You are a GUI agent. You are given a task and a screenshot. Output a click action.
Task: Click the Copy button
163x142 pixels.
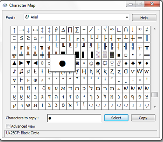click(143, 118)
